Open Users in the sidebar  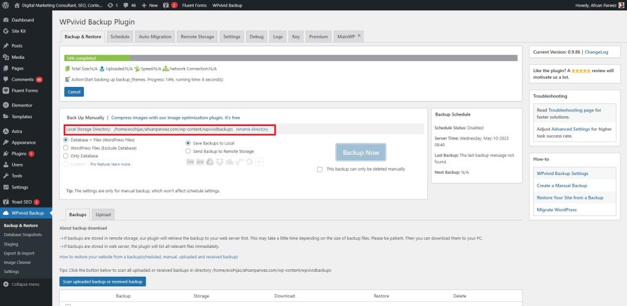coord(17,165)
